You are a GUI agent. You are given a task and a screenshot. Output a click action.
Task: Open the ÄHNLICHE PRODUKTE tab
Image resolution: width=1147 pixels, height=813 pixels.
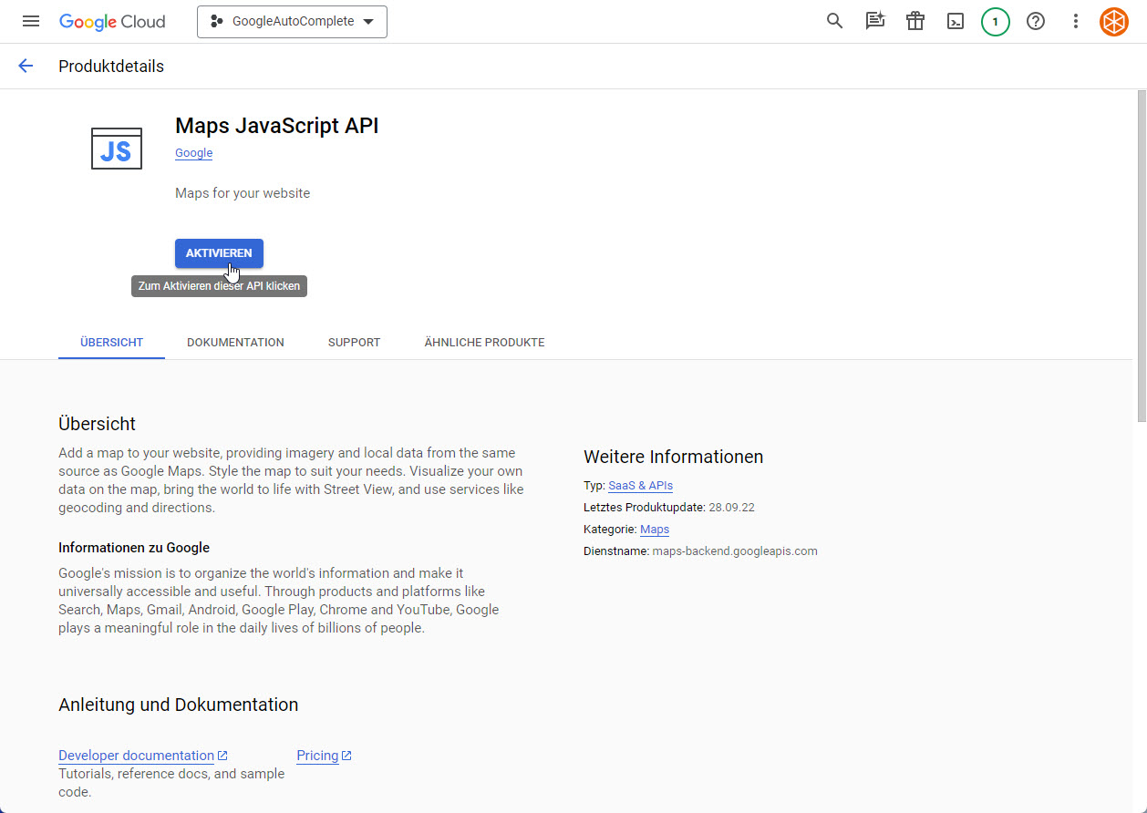[484, 343]
